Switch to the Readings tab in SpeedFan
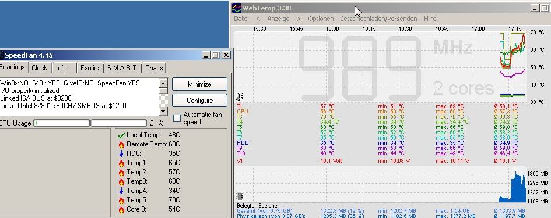Screen dimensions: 551x218 tap(13, 67)
